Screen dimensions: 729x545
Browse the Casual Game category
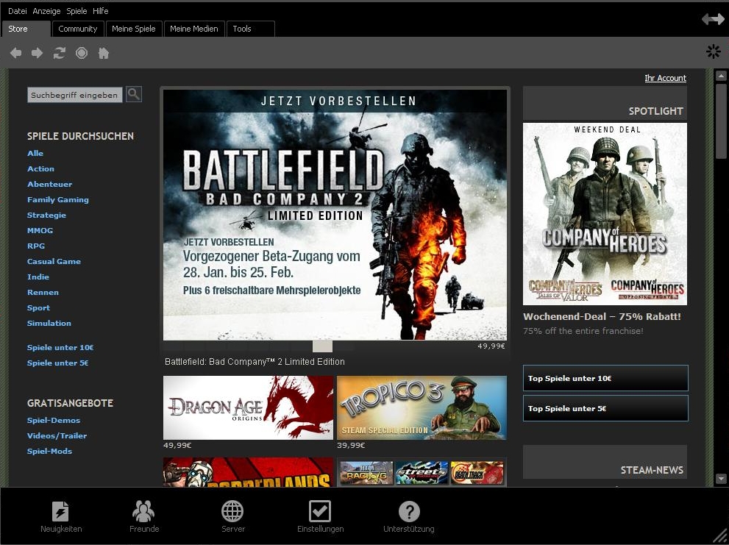click(x=54, y=261)
